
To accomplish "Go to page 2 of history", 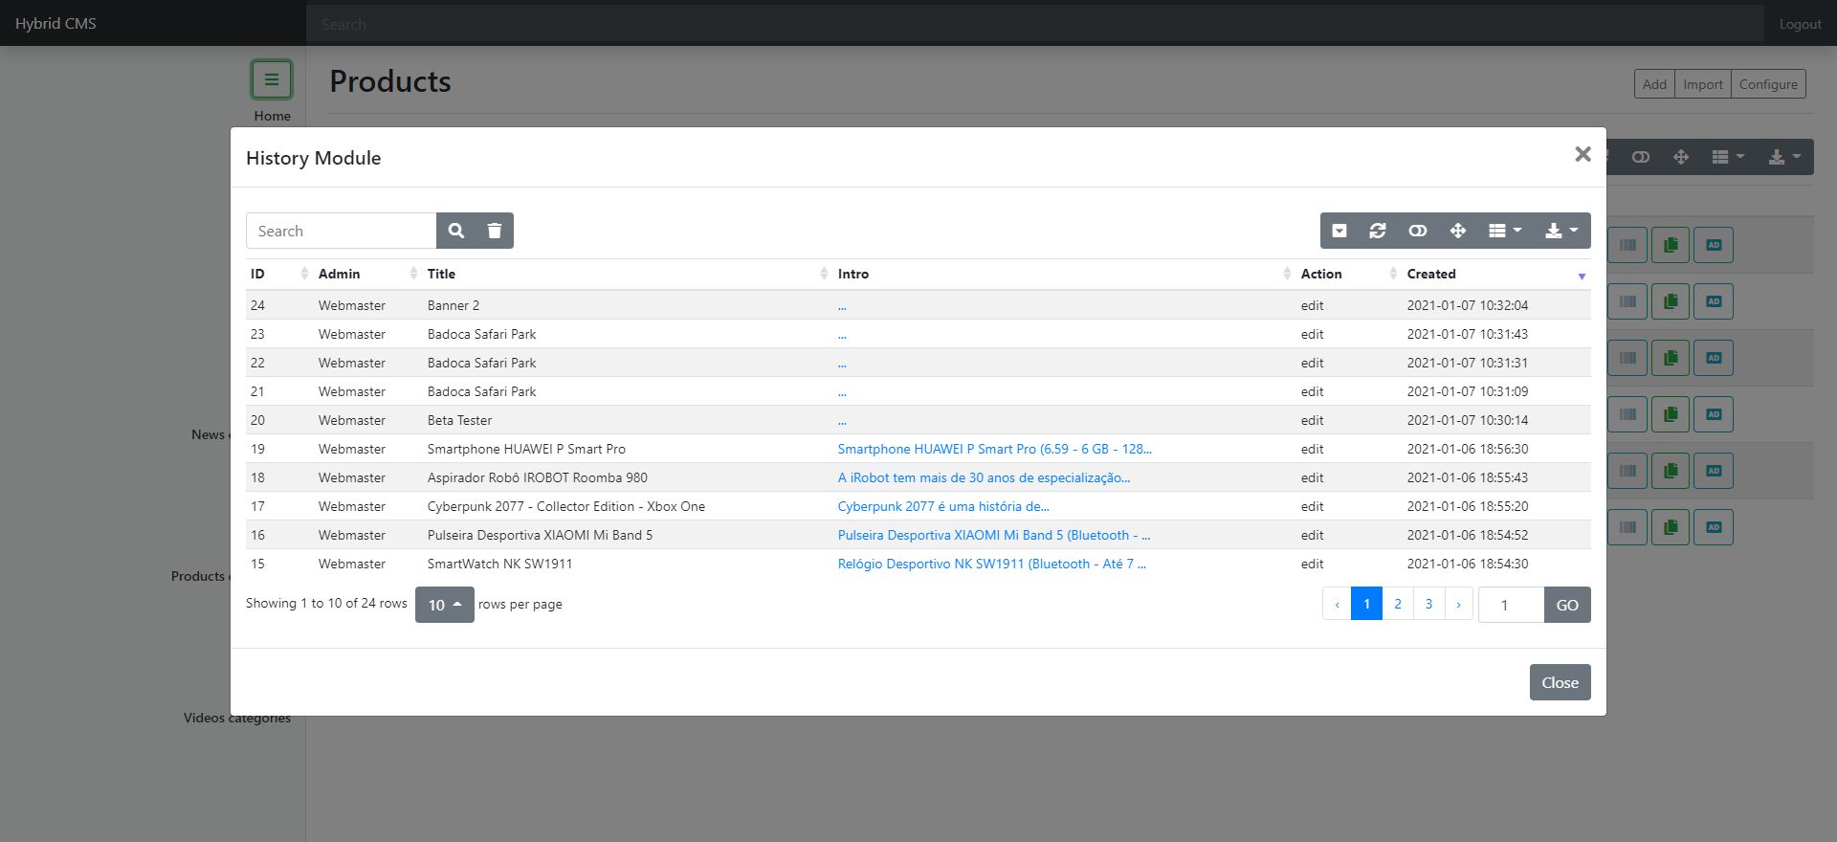I will tap(1398, 604).
